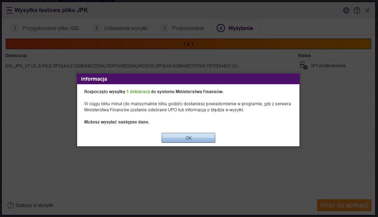Click question icon next to Statusy e-wysyłki

point(10,205)
